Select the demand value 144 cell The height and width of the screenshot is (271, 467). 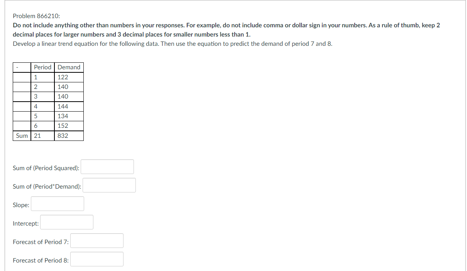click(x=64, y=106)
